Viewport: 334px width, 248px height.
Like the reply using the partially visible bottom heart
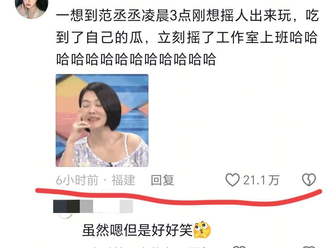click(x=239, y=247)
